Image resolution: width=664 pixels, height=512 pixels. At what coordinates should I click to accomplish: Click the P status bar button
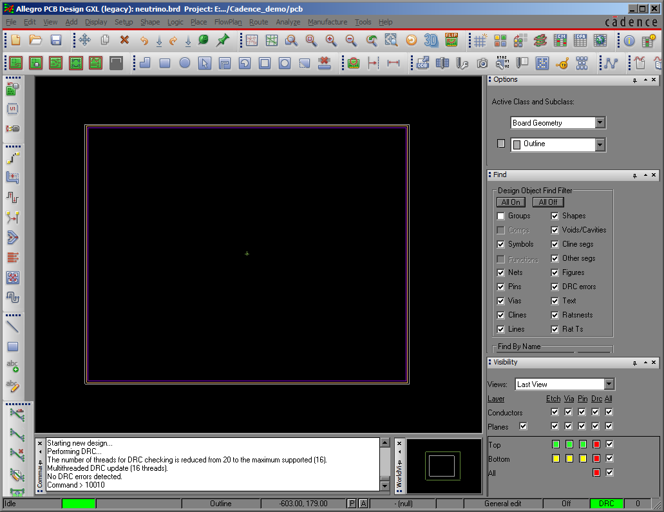(x=352, y=504)
